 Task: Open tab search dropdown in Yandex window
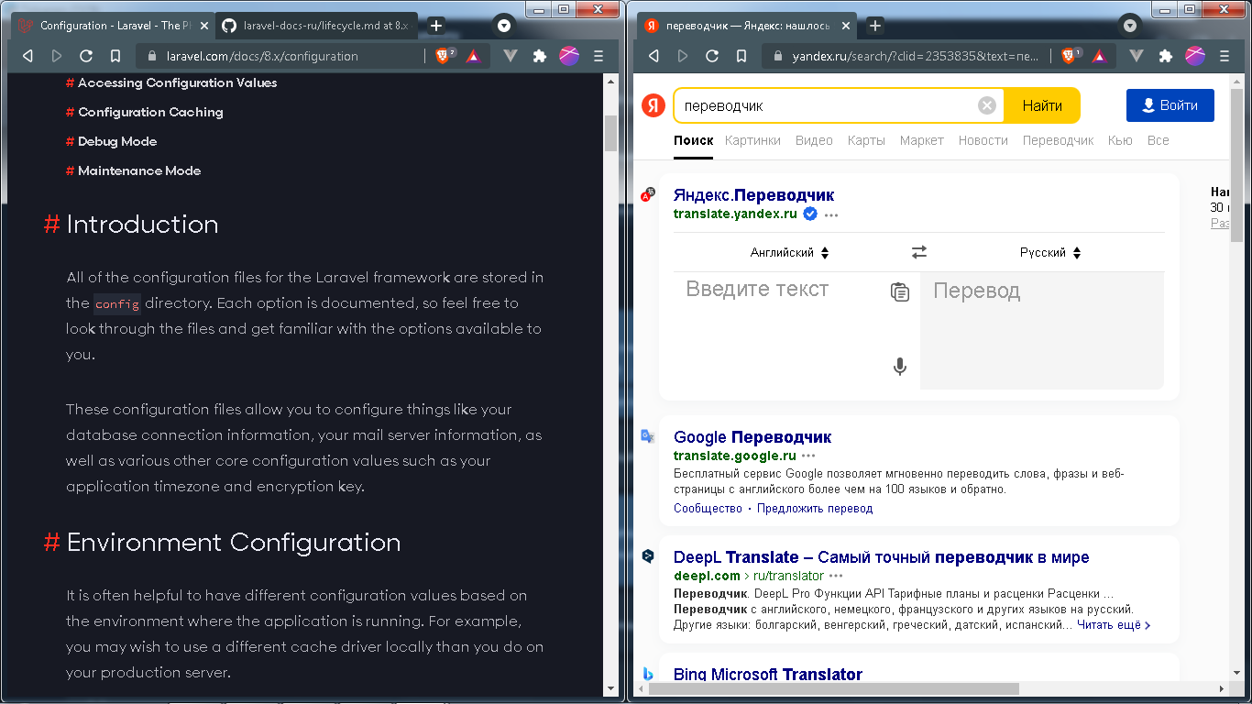pos(1130,25)
